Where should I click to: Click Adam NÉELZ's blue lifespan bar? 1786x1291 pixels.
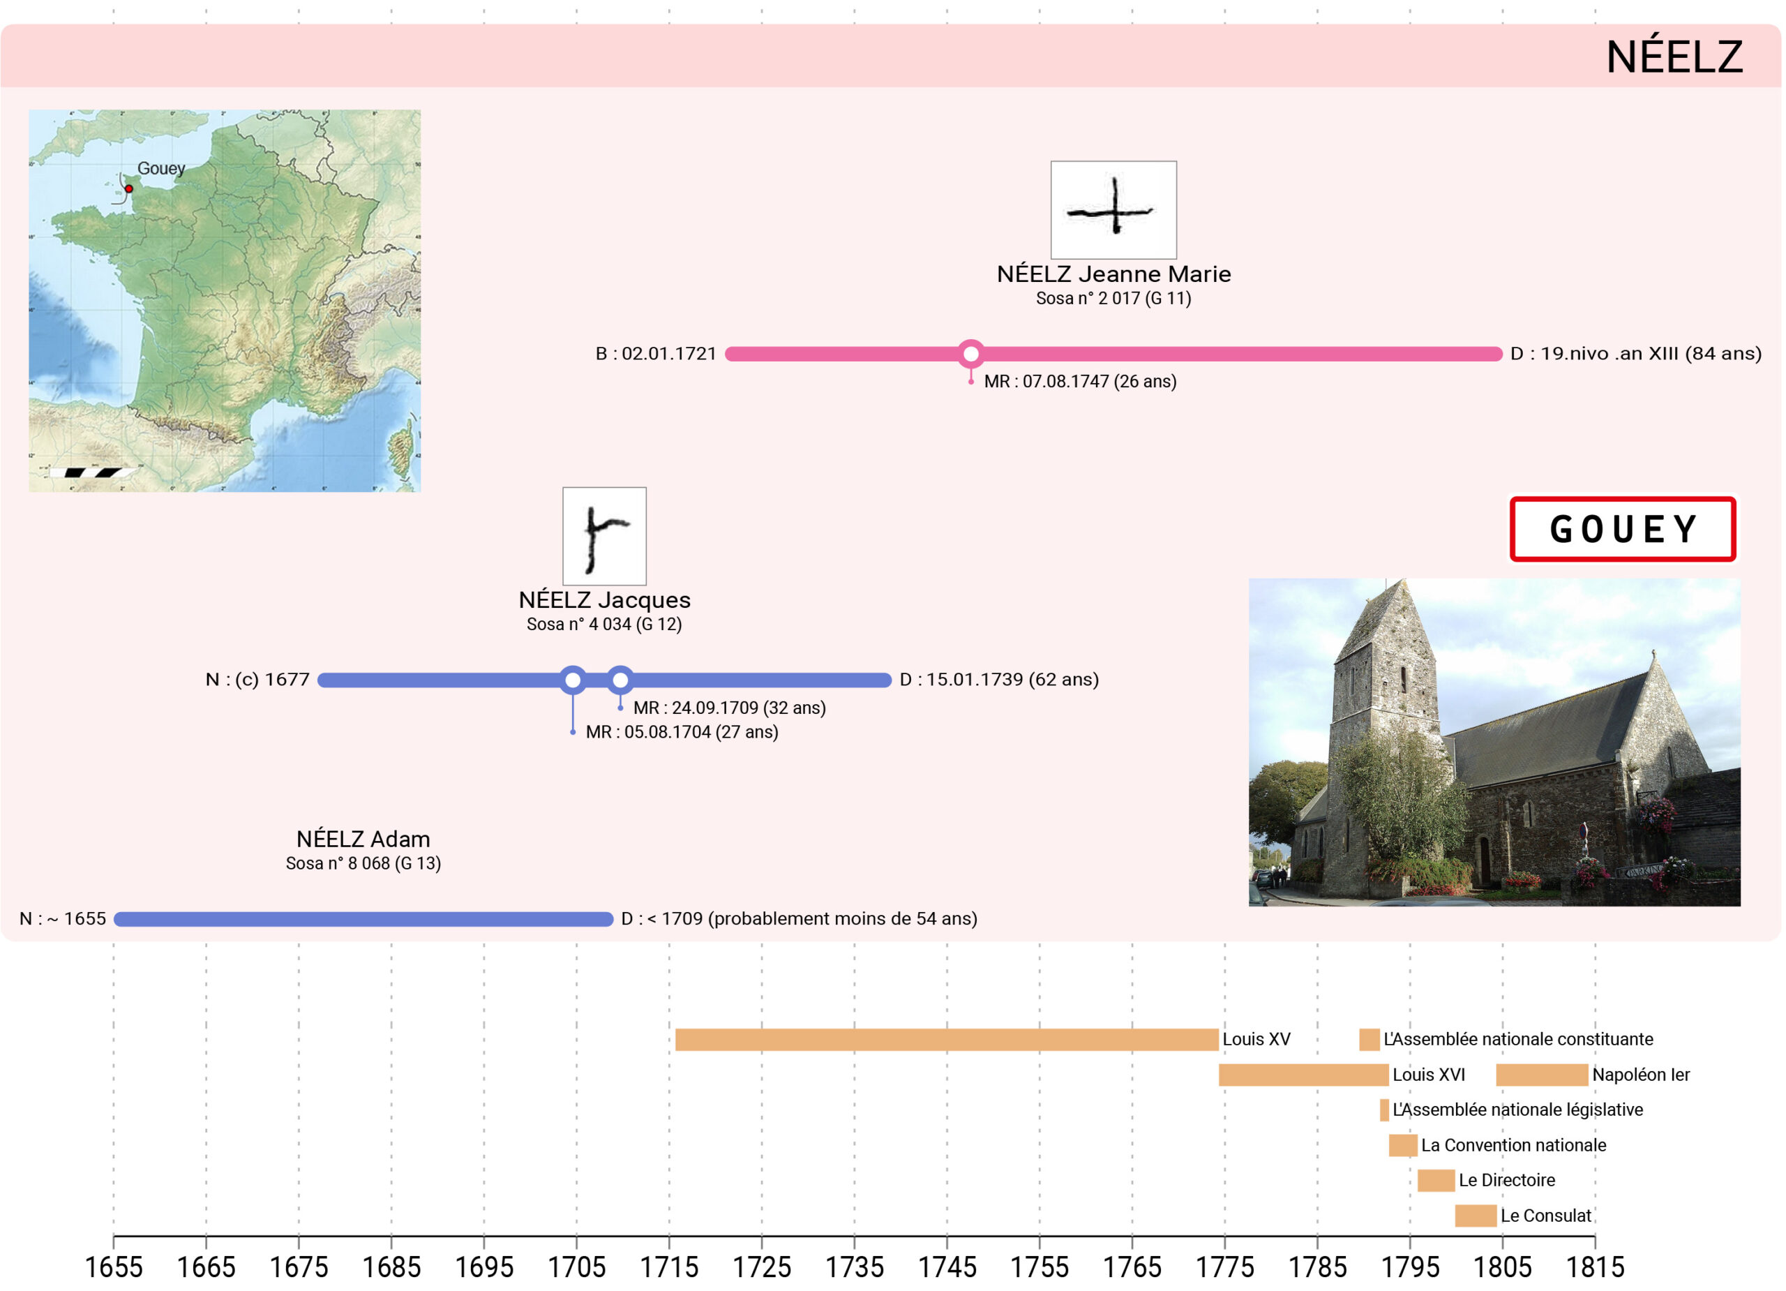pos(362,919)
